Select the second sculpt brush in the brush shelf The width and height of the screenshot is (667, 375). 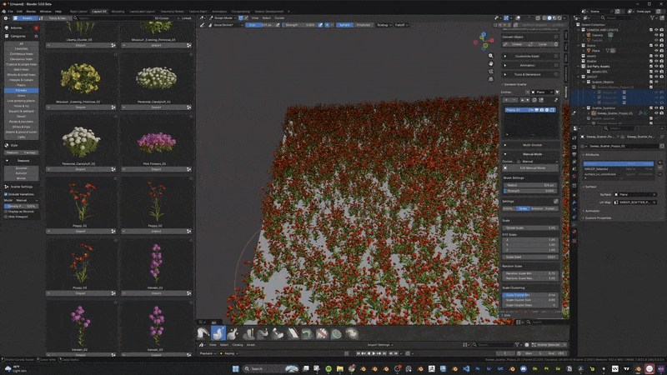point(218,333)
